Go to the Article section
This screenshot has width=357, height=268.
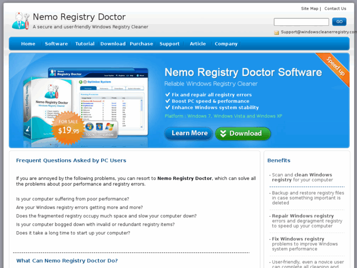coord(198,44)
